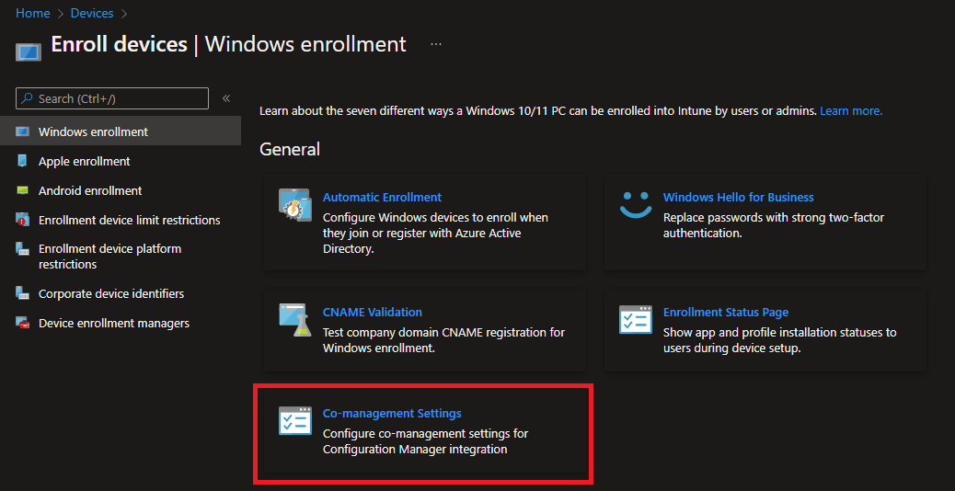Click the CNAME Validation flask icon
Image resolution: width=955 pixels, height=491 pixels.
point(294,320)
